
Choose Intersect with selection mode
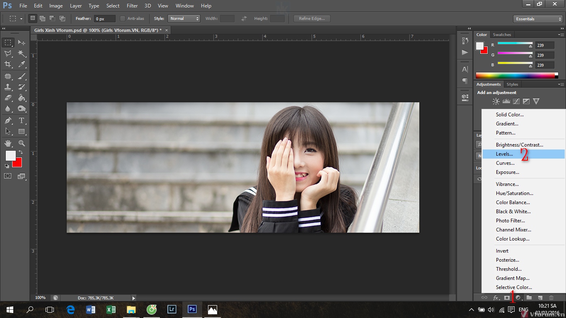point(62,18)
